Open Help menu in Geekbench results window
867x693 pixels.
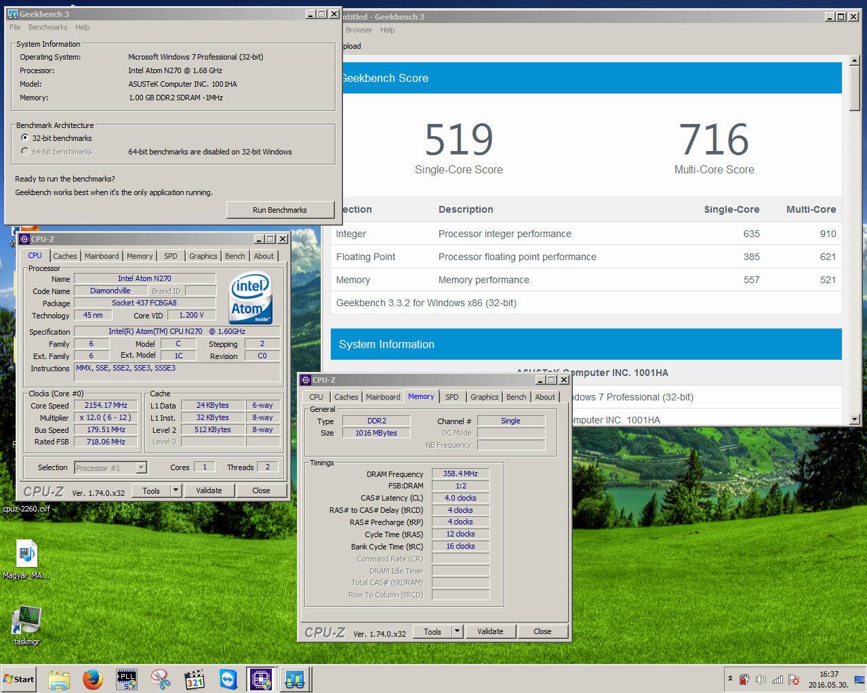click(x=388, y=30)
